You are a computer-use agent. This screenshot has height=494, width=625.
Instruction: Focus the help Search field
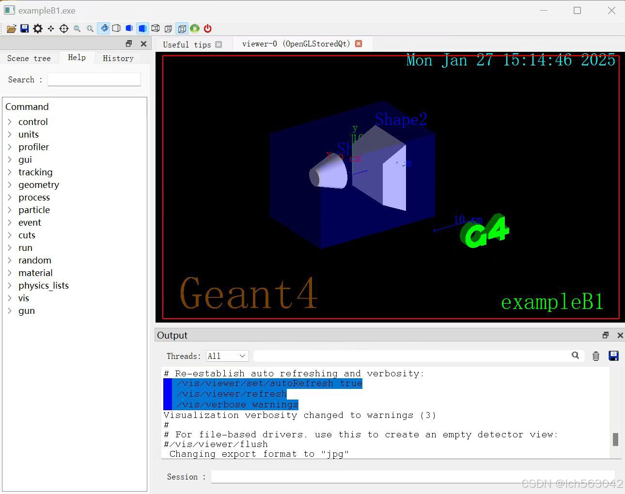pyautogui.click(x=94, y=79)
